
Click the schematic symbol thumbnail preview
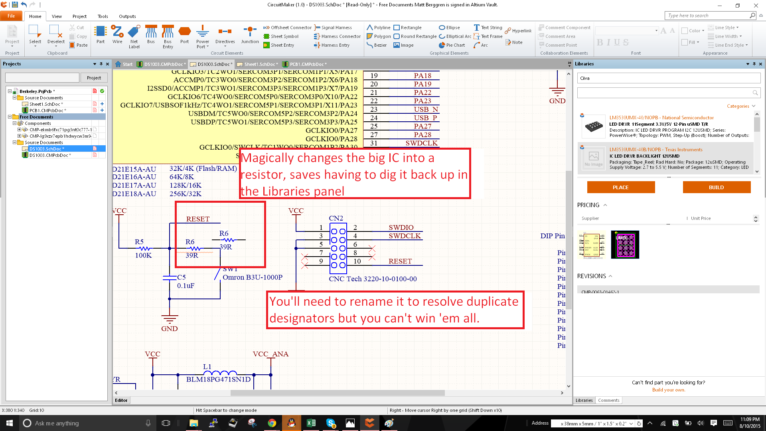[x=592, y=245]
